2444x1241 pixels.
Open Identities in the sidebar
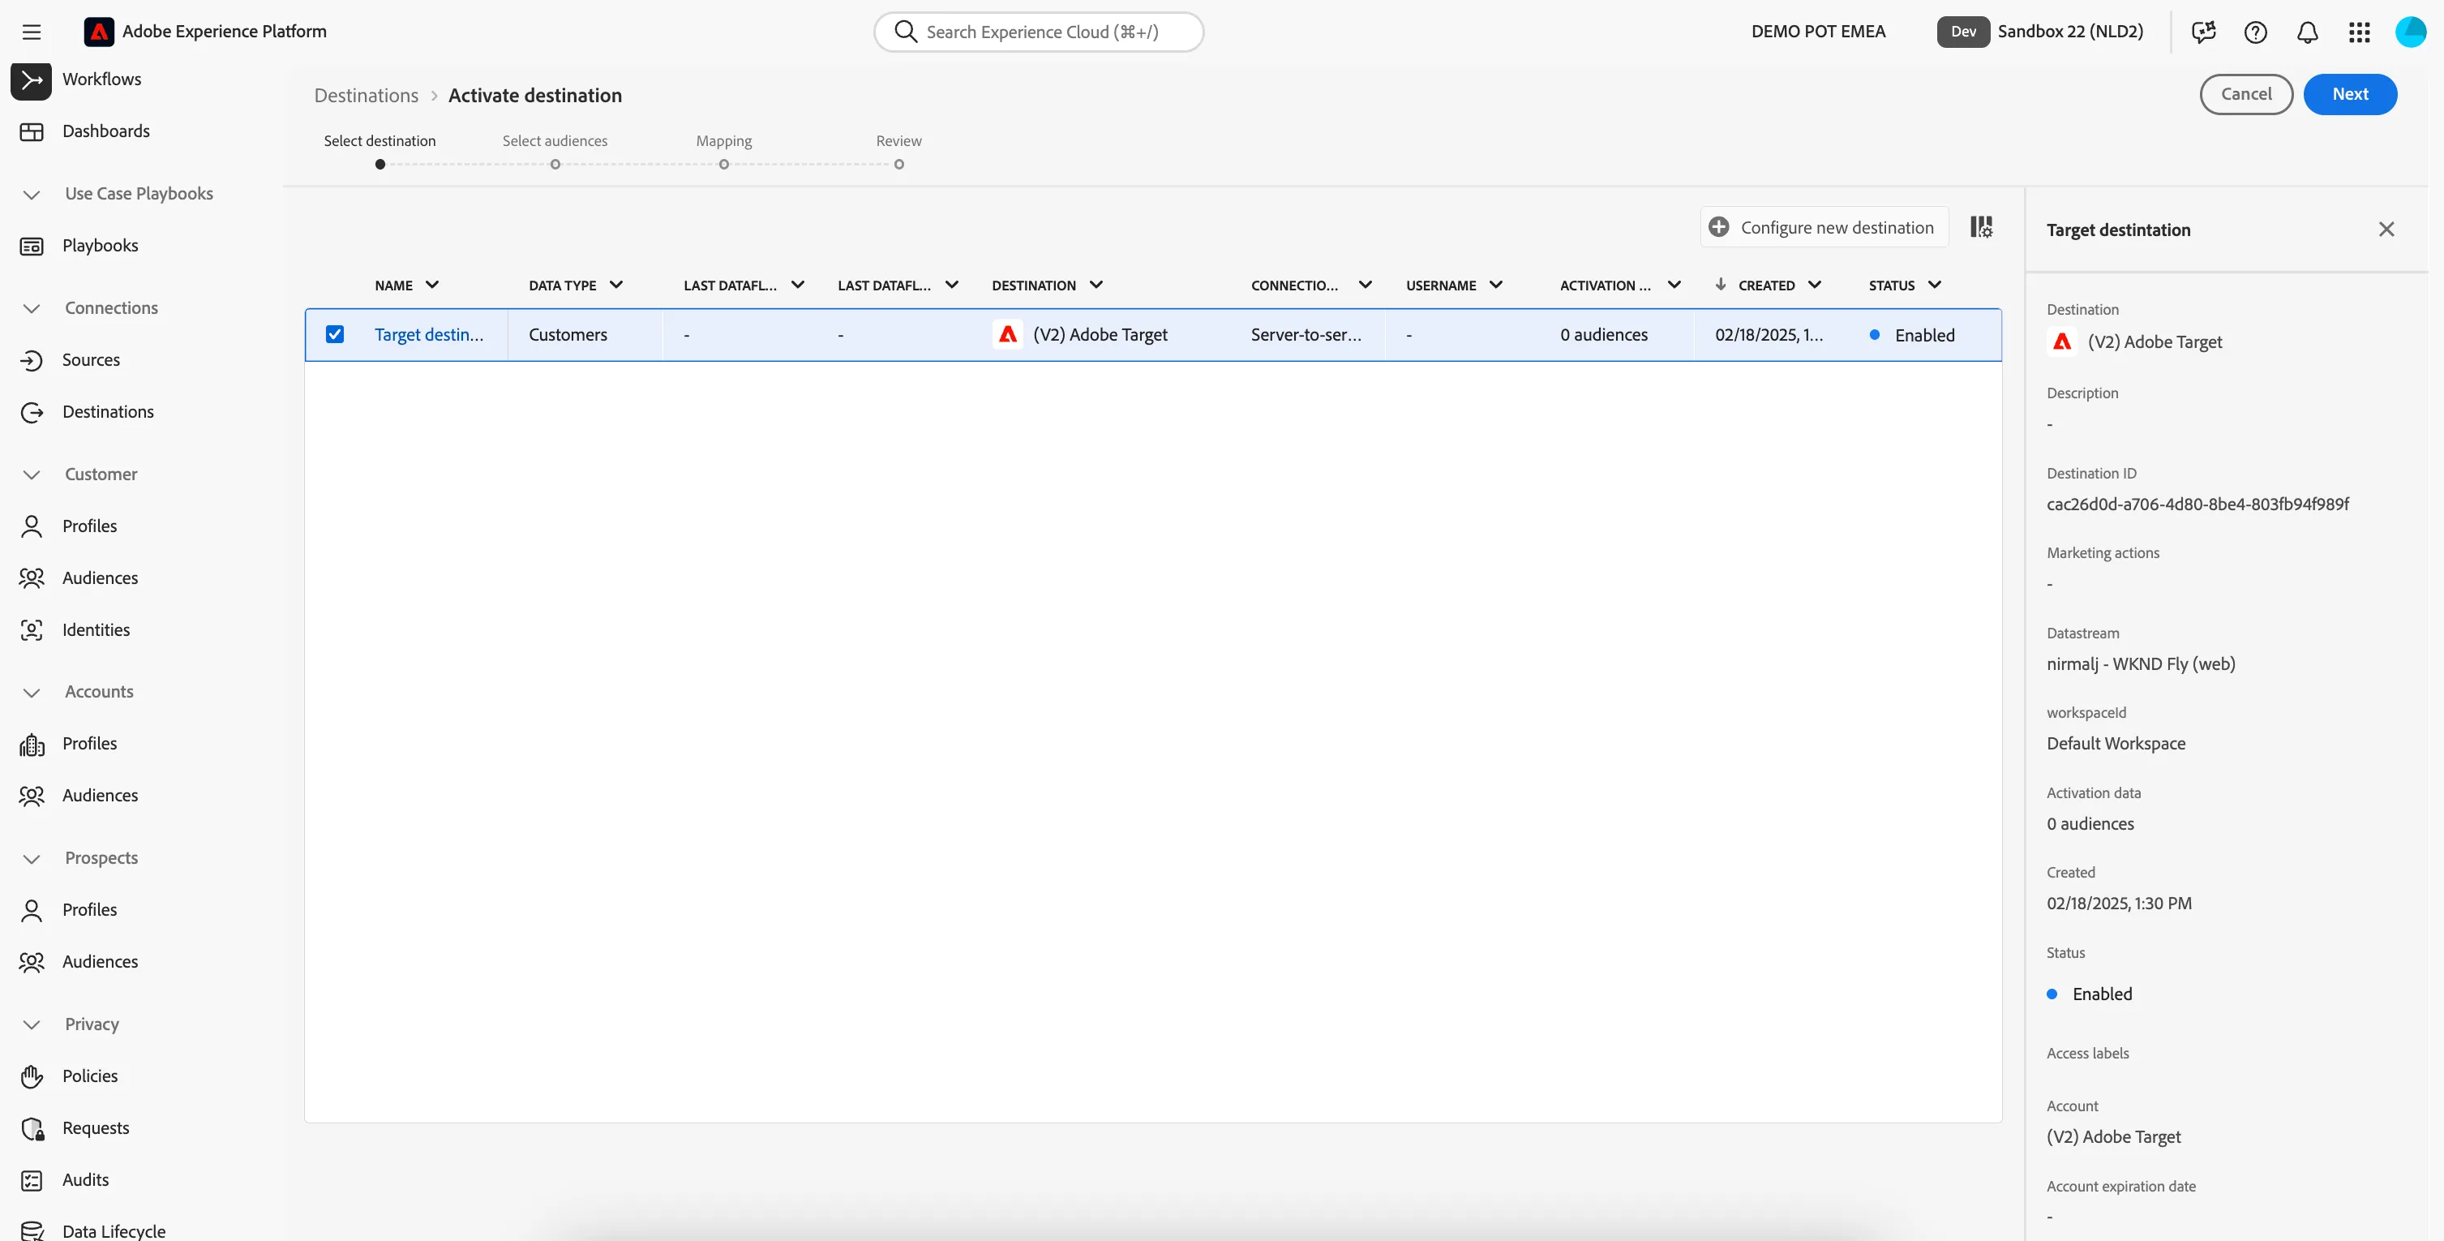click(x=96, y=630)
